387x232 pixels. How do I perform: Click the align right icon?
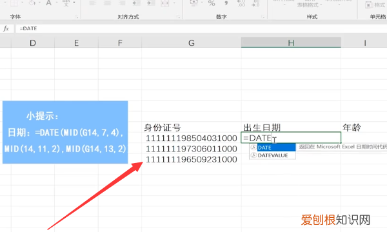point(122,3)
